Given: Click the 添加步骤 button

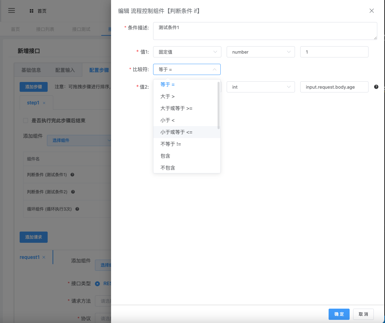Looking at the screenshot, I should click(x=33, y=87).
